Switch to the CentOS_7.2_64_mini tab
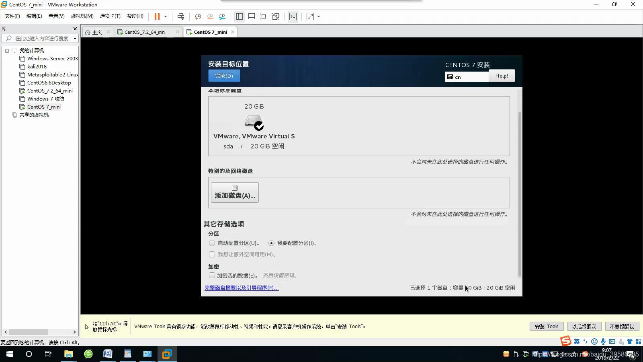This screenshot has width=643, height=362. tap(145, 32)
